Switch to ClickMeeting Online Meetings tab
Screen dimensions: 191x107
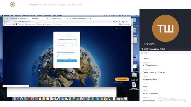(x=78, y=18)
